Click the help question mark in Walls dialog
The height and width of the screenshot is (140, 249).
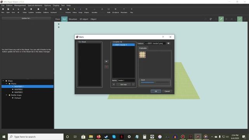pyautogui.click(x=163, y=37)
